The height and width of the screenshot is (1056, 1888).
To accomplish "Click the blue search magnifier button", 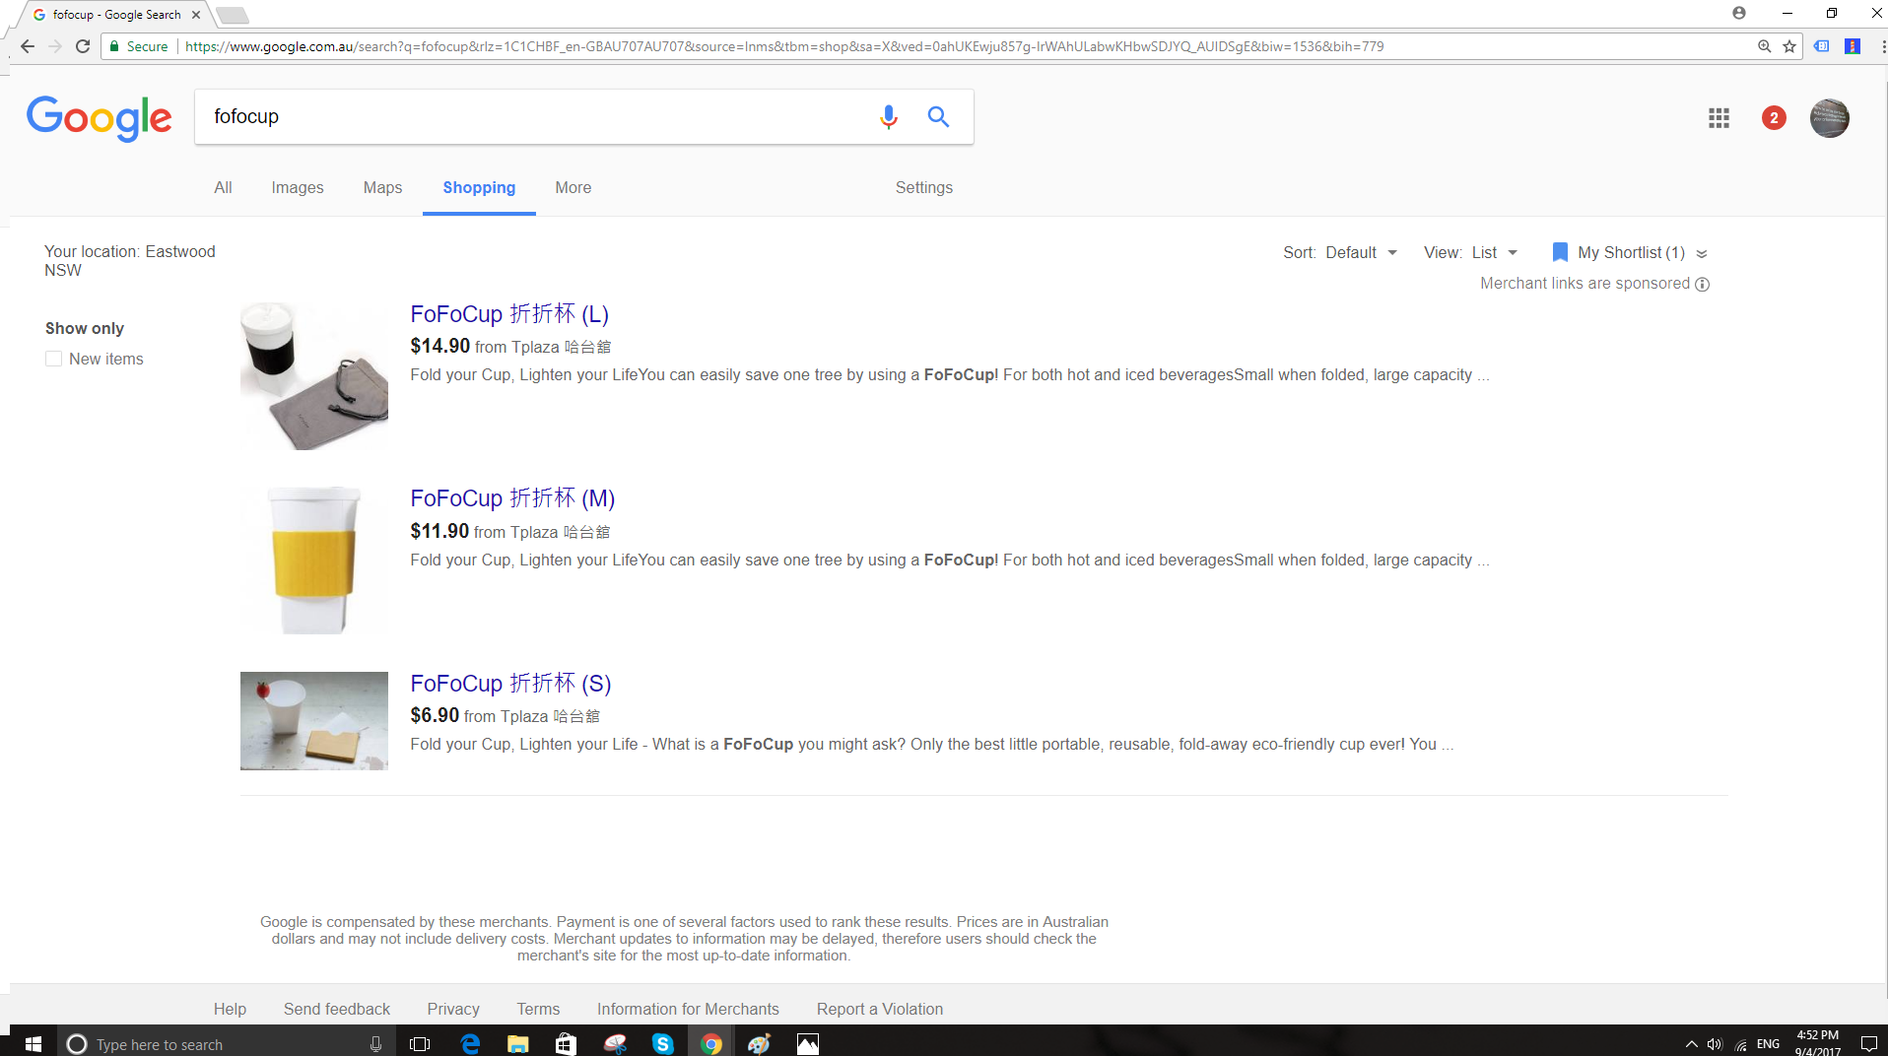I will 938,117.
